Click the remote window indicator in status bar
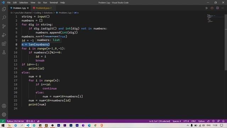 (3, 121)
